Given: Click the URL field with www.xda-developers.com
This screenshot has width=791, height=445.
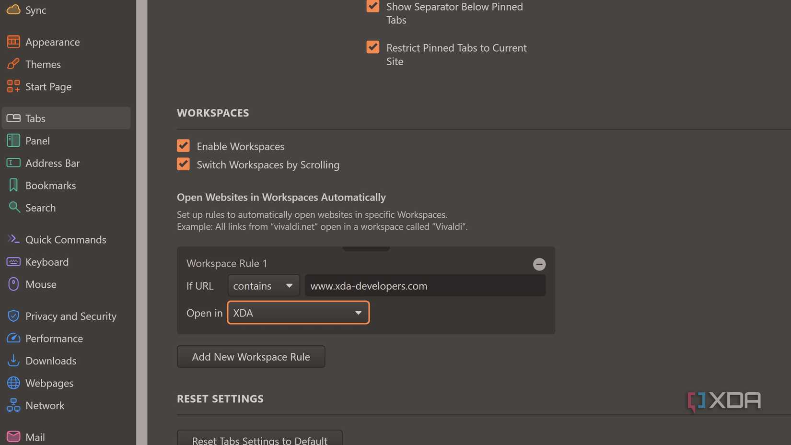Looking at the screenshot, I should pyautogui.click(x=425, y=286).
